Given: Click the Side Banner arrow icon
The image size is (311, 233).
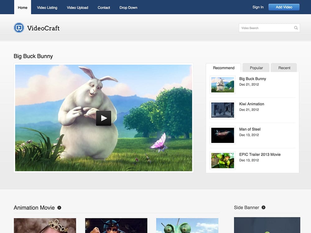Looking at the screenshot, I should pos(263,208).
